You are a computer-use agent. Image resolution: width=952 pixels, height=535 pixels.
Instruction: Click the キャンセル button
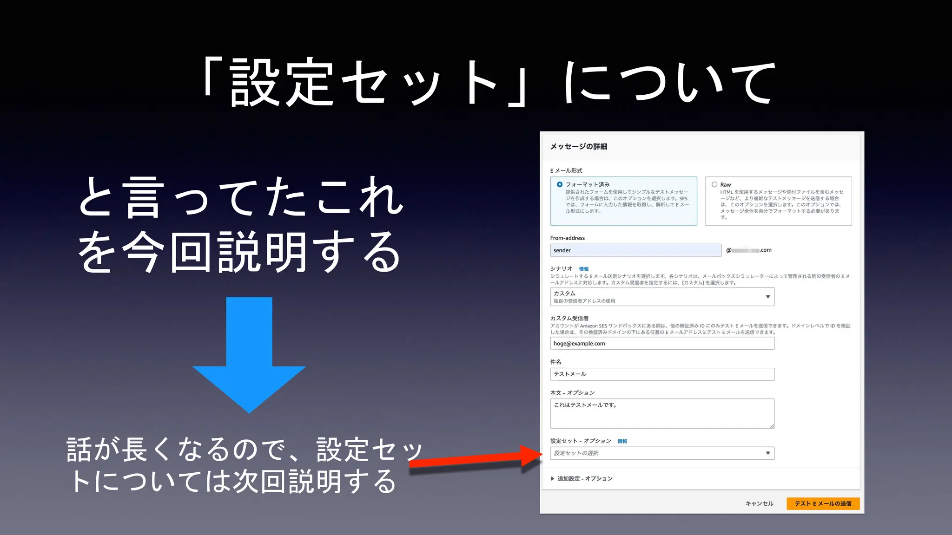(759, 503)
